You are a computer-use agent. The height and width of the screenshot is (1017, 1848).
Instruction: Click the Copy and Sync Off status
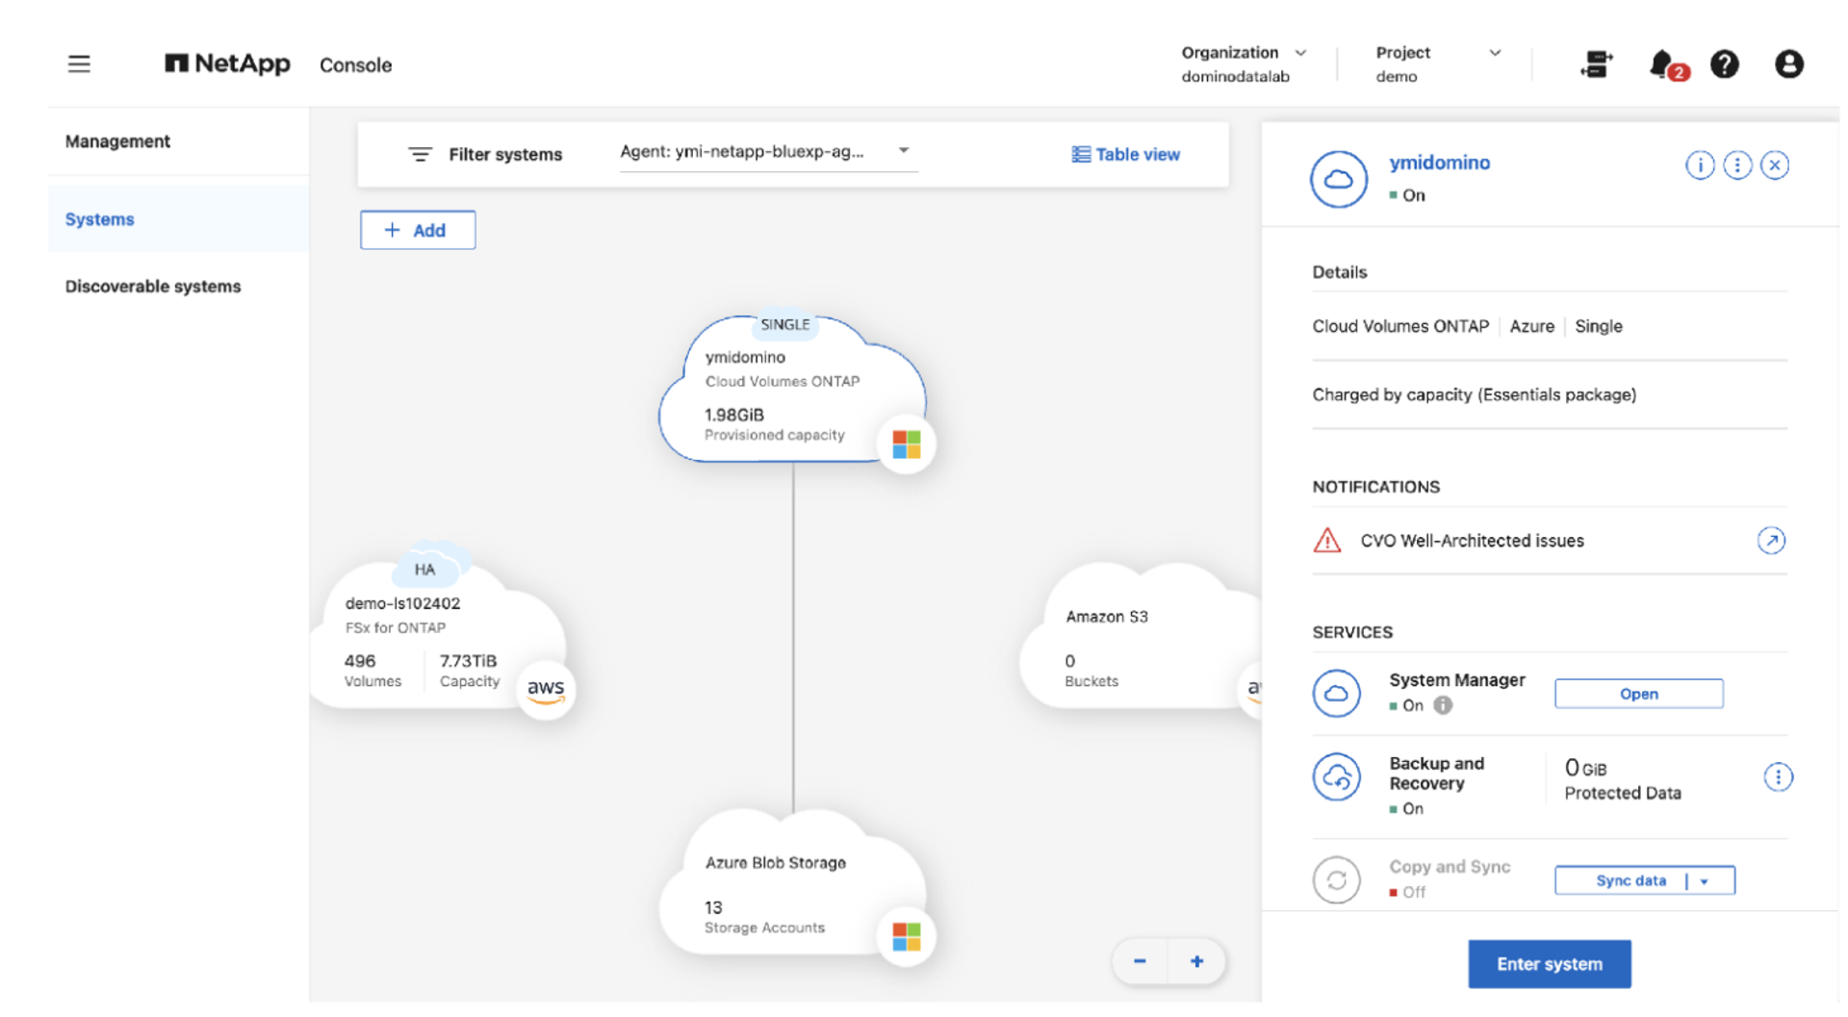tap(1407, 893)
